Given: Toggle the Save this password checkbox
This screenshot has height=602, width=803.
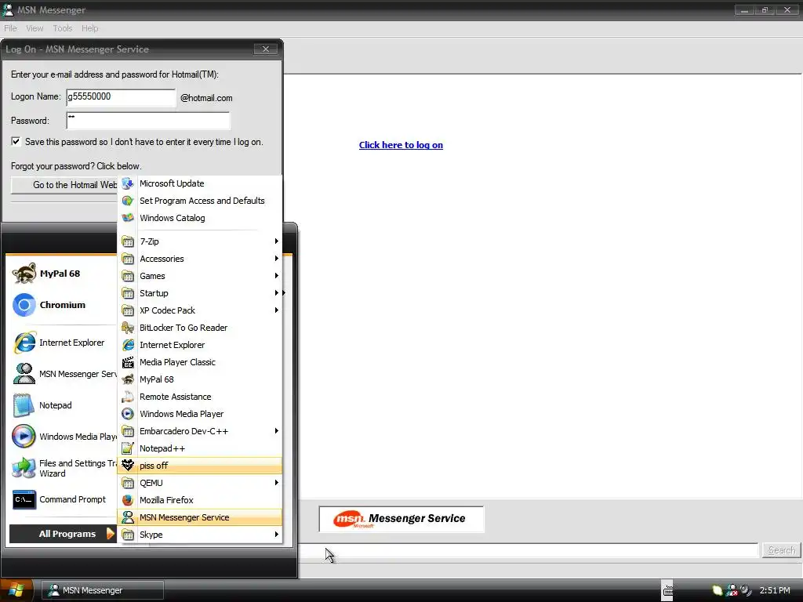Looking at the screenshot, I should (16, 141).
